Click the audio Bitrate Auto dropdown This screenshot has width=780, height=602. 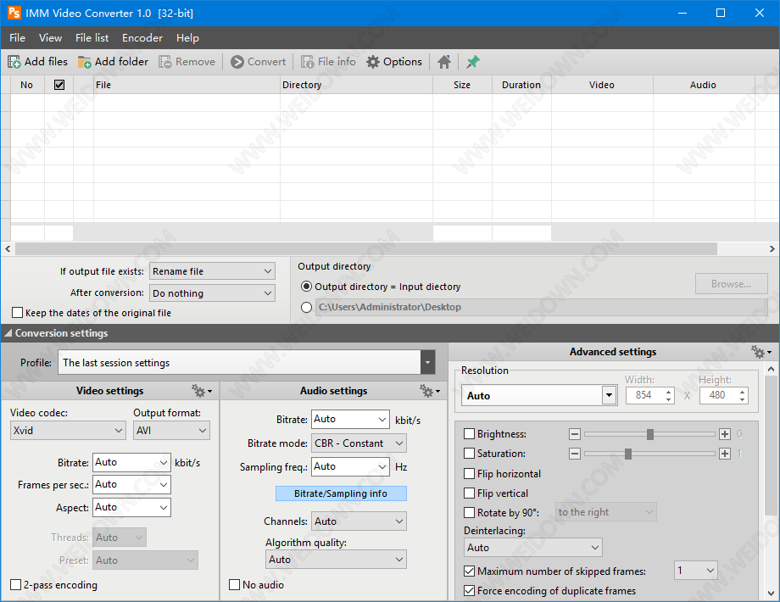pos(351,420)
